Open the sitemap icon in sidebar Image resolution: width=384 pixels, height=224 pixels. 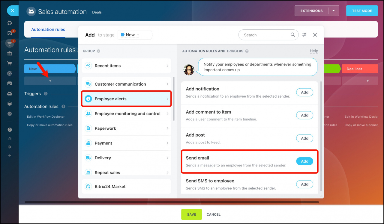coord(10,138)
